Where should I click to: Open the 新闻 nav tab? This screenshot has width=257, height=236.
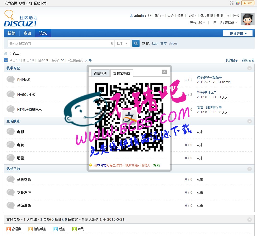coord(12,33)
